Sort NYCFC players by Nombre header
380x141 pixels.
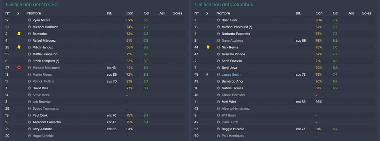coord(34,13)
